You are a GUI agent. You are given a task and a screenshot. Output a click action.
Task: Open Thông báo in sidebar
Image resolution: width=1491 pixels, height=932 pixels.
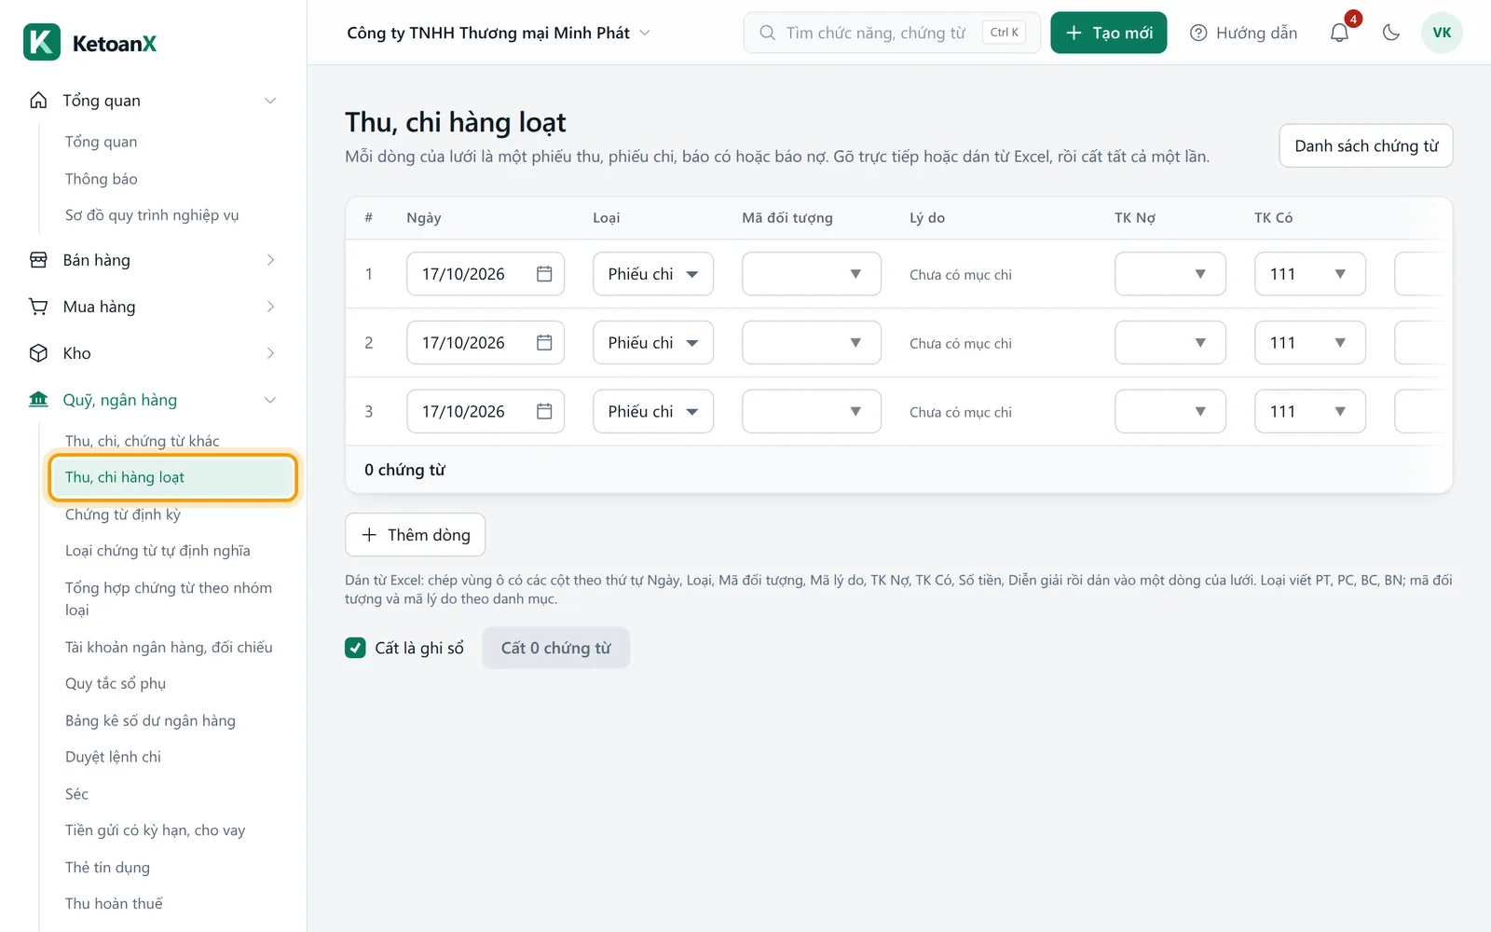point(101,179)
